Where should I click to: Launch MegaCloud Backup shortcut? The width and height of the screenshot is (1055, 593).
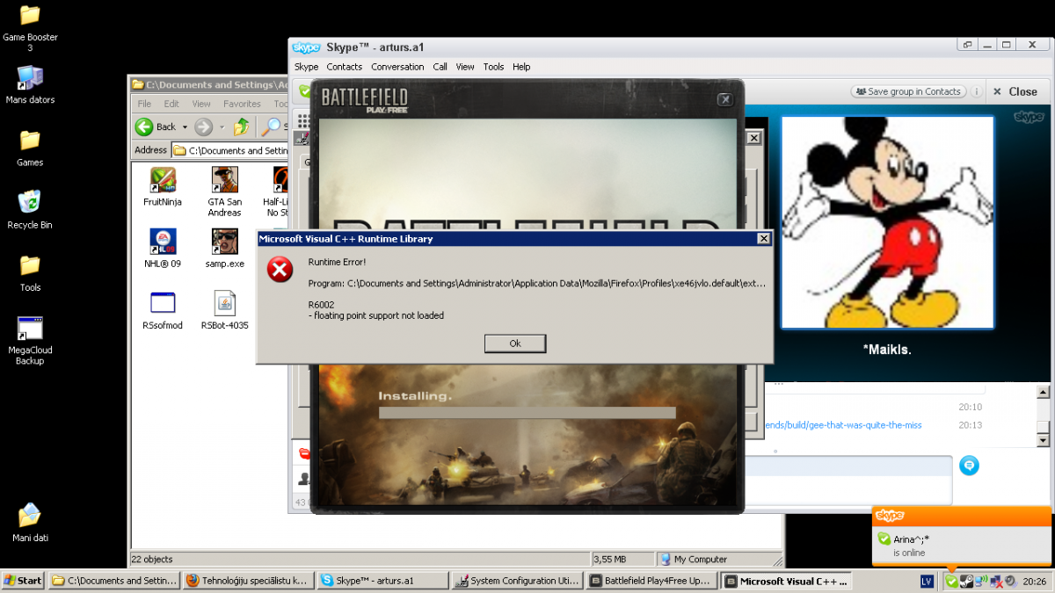pos(30,340)
